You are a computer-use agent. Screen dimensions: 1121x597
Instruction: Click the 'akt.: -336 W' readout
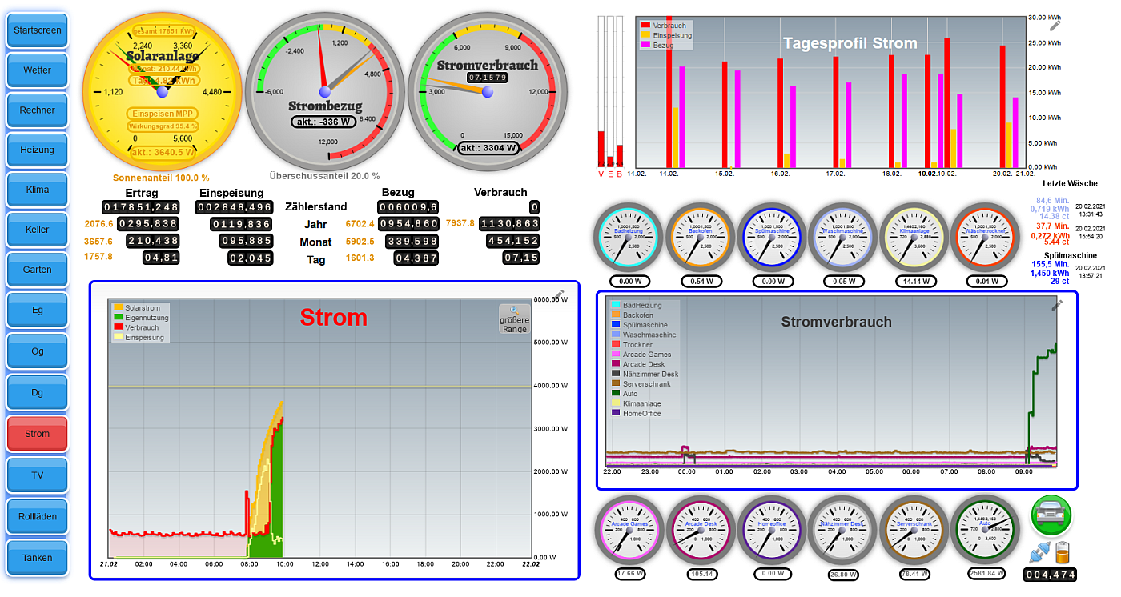(324, 122)
